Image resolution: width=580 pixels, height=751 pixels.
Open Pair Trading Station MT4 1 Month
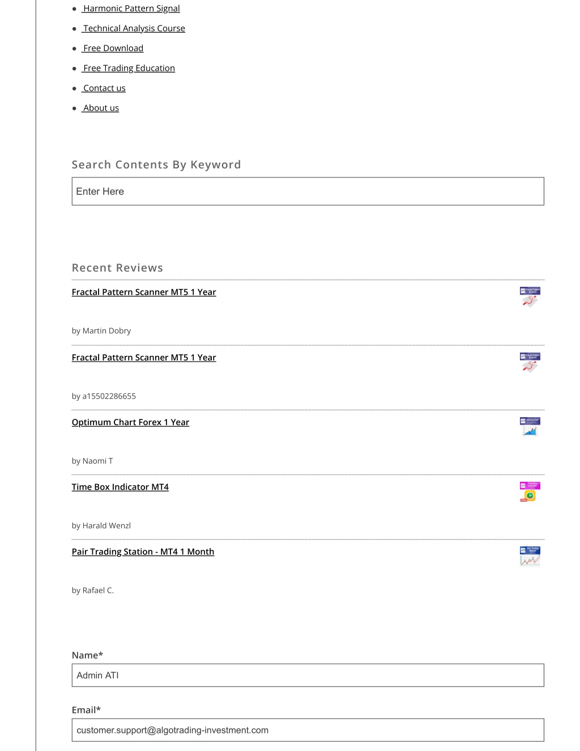click(x=143, y=551)
